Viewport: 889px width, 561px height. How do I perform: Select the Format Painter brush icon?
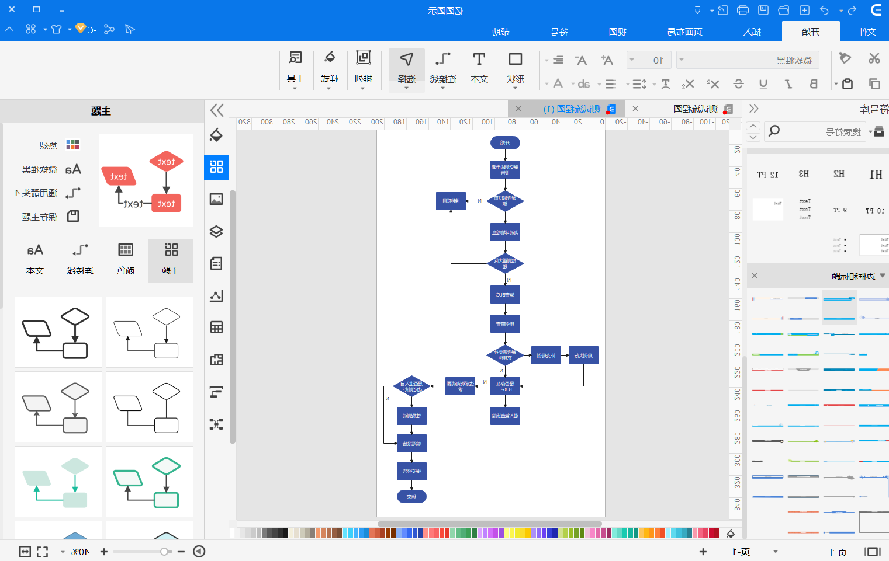(845, 58)
